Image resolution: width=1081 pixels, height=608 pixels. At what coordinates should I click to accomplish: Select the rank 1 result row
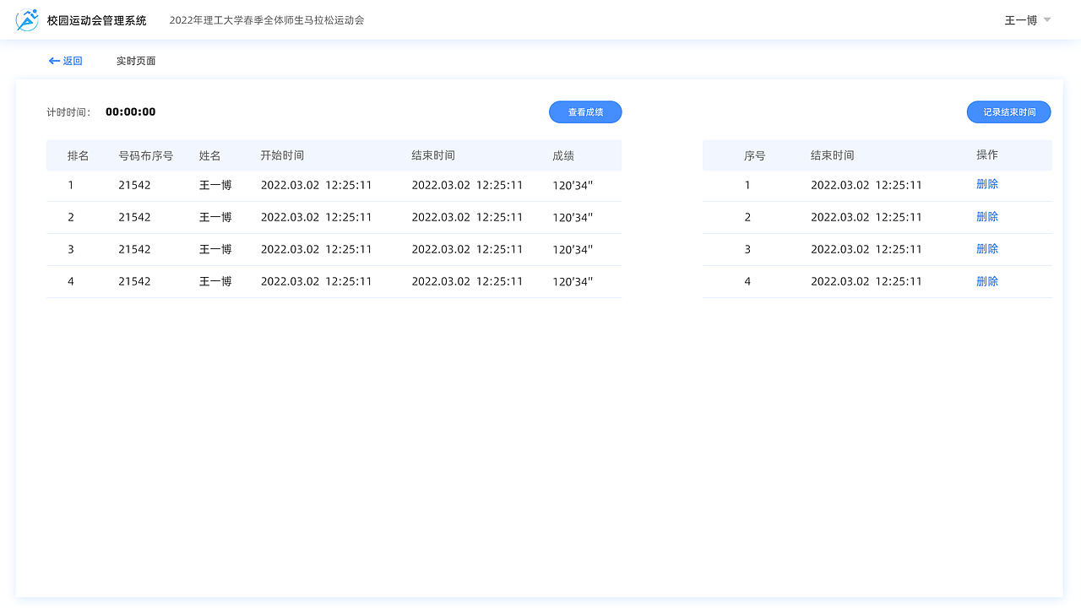click(334, 184)
